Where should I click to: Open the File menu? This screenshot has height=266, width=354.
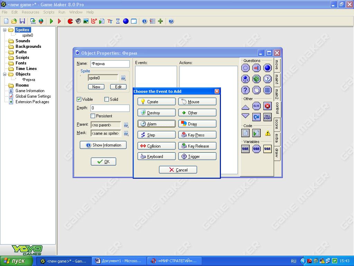[4, 12]
